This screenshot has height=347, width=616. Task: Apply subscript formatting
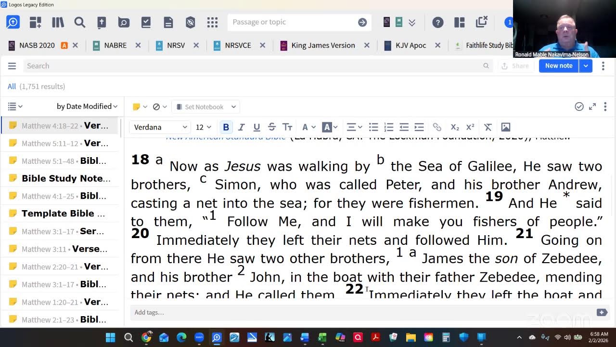tap(455, 127)
